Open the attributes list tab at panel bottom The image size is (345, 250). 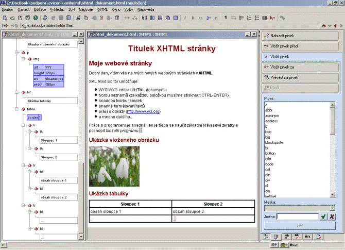point(266,237)
